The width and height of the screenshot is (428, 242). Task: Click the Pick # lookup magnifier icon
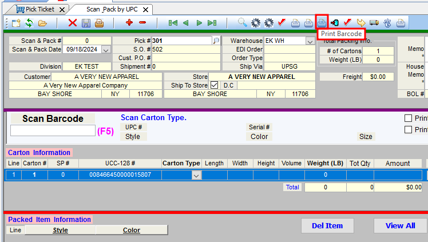(216, 41)
